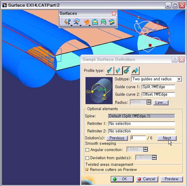Choose the Conic profile type icon
The height and width of the screenshot is (186, 187).
click(x=135, y=71)
